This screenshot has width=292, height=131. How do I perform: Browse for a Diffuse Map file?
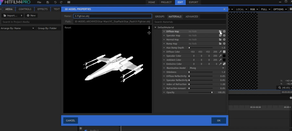point(220,31)
